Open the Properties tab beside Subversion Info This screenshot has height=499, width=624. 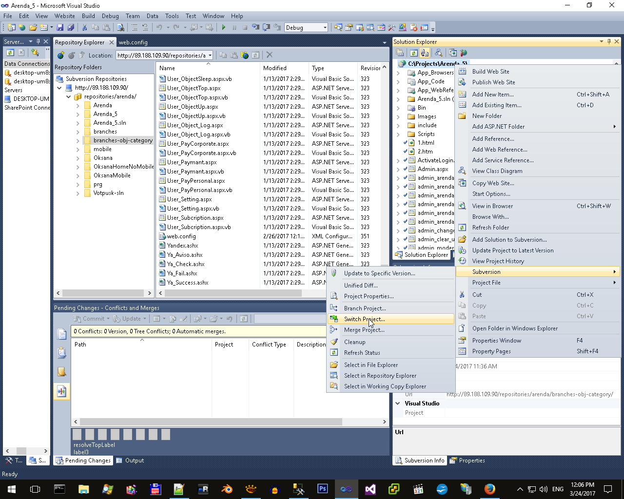[x=467, y=461]
